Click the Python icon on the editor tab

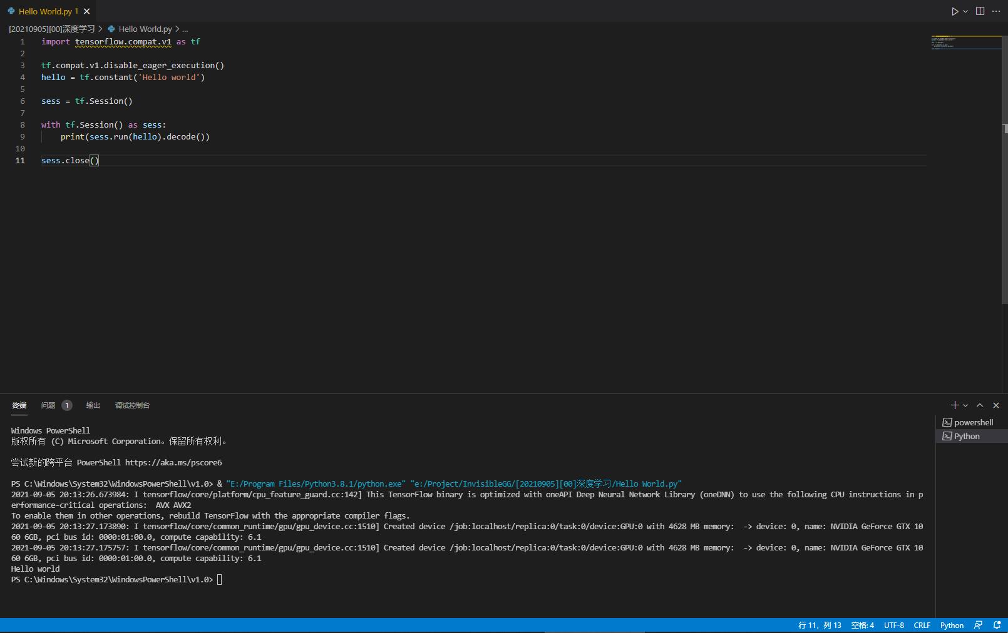pos(11,11)
